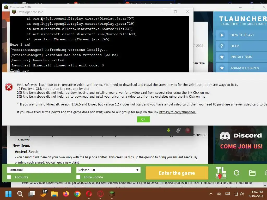Click the yellow Enter the game button
The width and height of the screenshot is (267, 200).
[177, 173]
